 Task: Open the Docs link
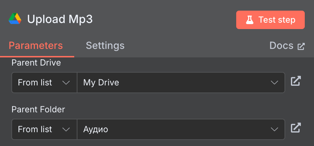[281, 46]
